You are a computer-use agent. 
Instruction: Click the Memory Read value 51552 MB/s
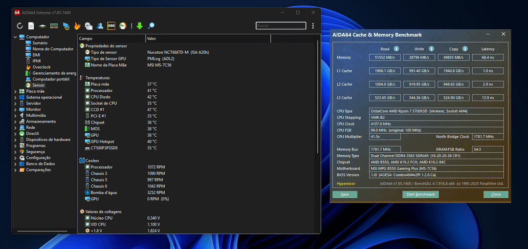(385, 58)
